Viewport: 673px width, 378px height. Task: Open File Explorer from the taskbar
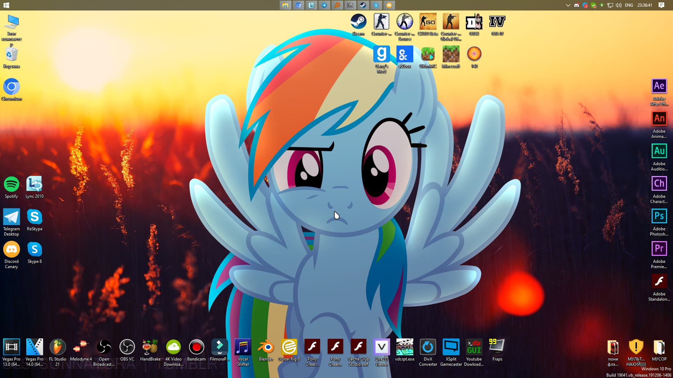click(285, 5)
